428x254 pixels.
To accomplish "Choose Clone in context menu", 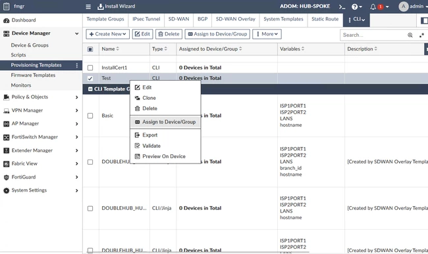I will pyautogui.click(x=165, y=98).
